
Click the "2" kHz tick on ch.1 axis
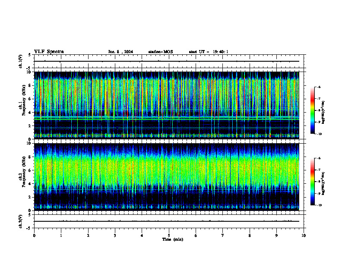30,126
